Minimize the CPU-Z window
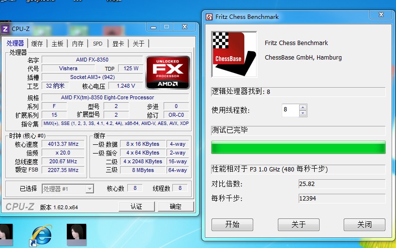396x248 pixels. click(153, 27)
